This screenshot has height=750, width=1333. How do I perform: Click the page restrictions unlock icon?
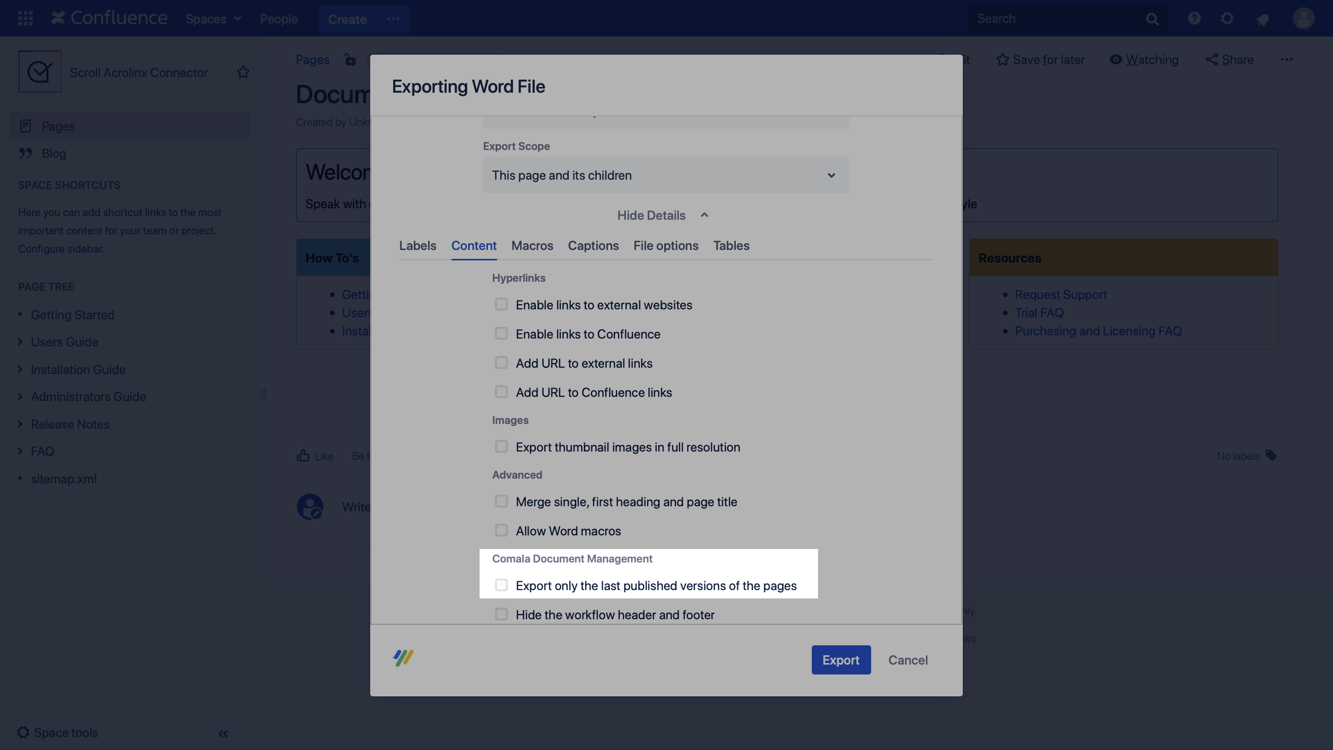coord(350,60)
